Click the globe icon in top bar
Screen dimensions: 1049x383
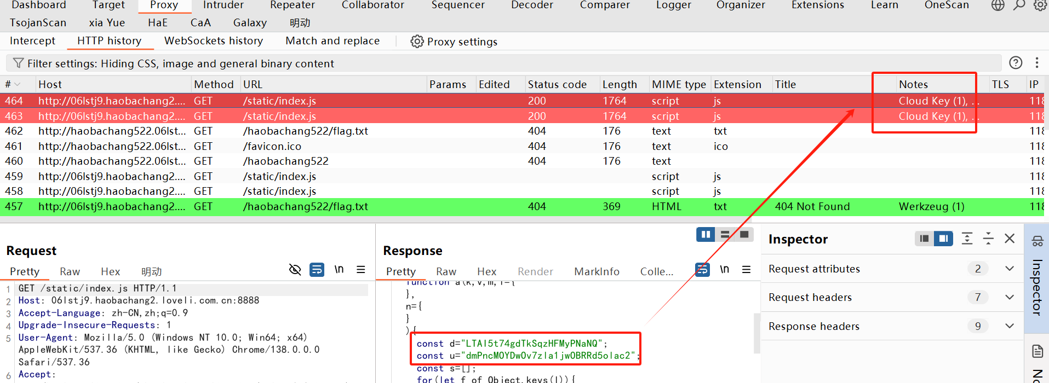click(998, 5)
